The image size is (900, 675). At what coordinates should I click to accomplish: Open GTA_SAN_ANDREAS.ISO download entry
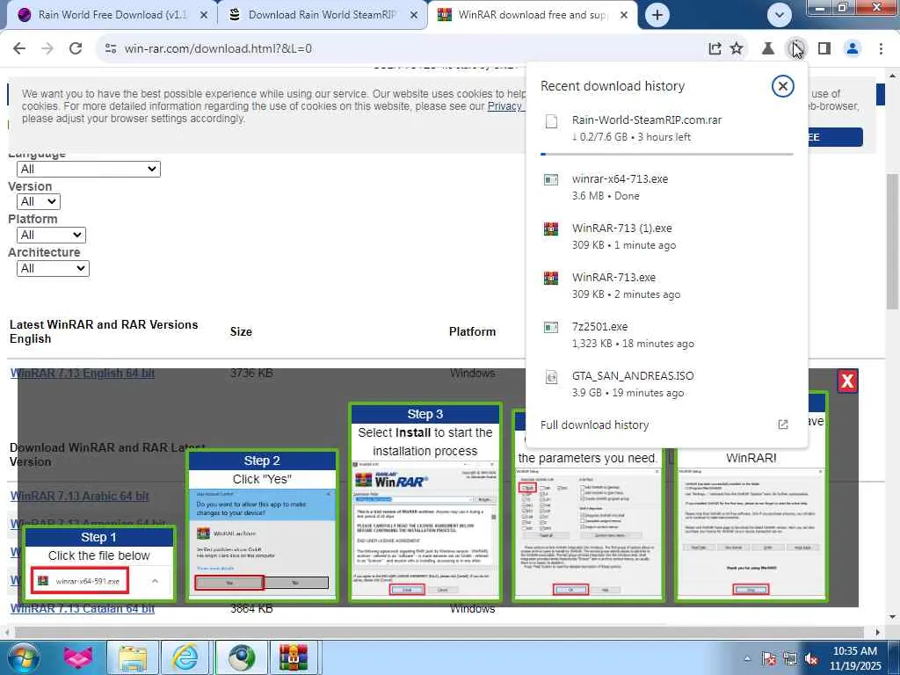click(667, 385)
